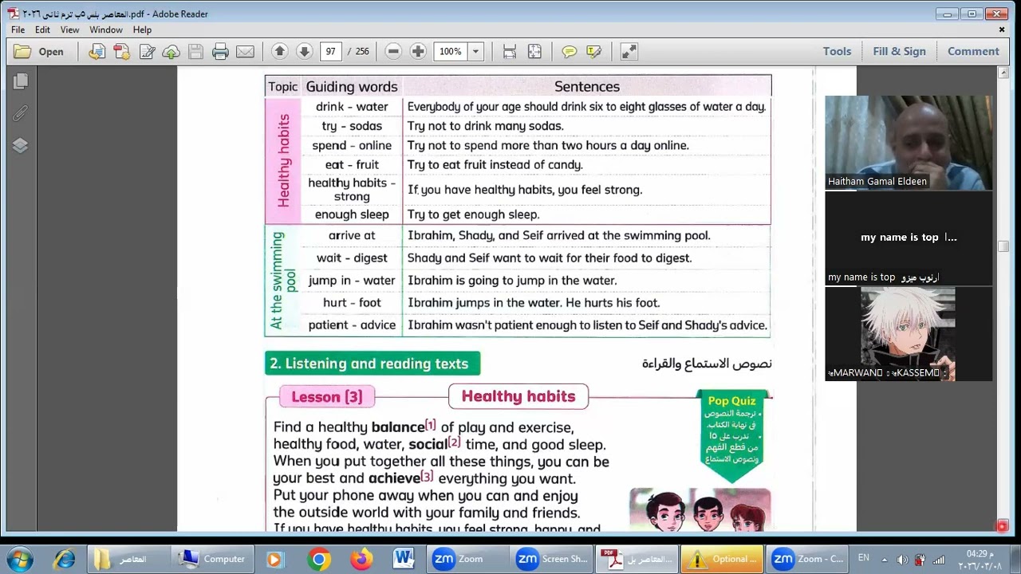The height and width of the screenshot is (574, 1021).
Task: Click the Create PDF online icon
Action: (x=121, y=52)
